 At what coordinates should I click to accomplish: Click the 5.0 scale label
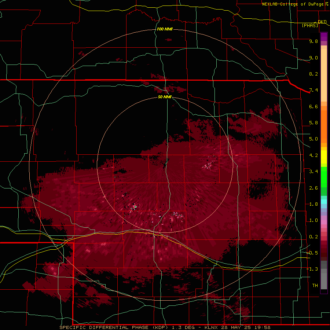(313, 139)
